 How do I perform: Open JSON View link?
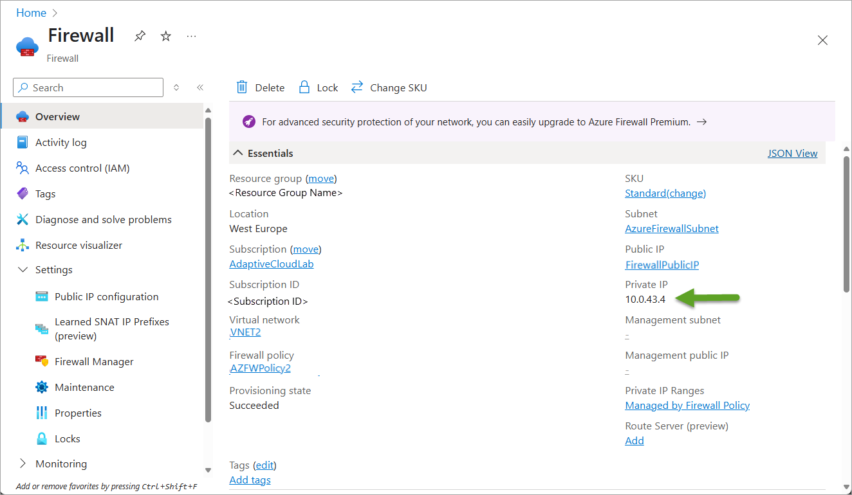tap(792, 153)
